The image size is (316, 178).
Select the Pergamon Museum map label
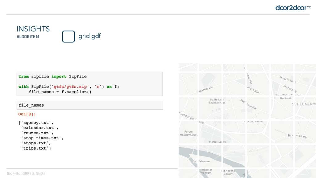point(206,171)
